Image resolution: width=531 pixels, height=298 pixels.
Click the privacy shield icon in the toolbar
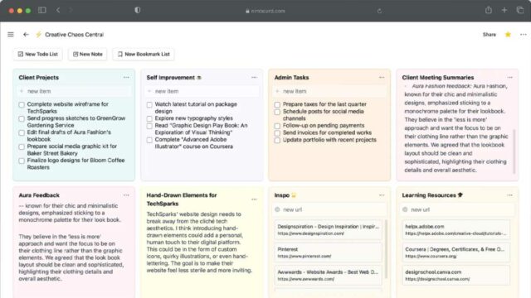tap(137, 10)
